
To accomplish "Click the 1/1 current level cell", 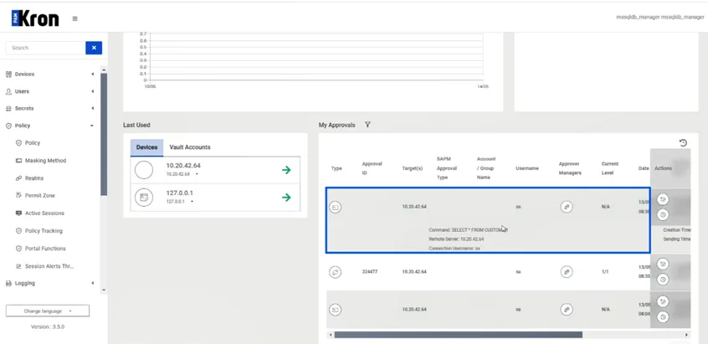I will [x=606, y=272].
